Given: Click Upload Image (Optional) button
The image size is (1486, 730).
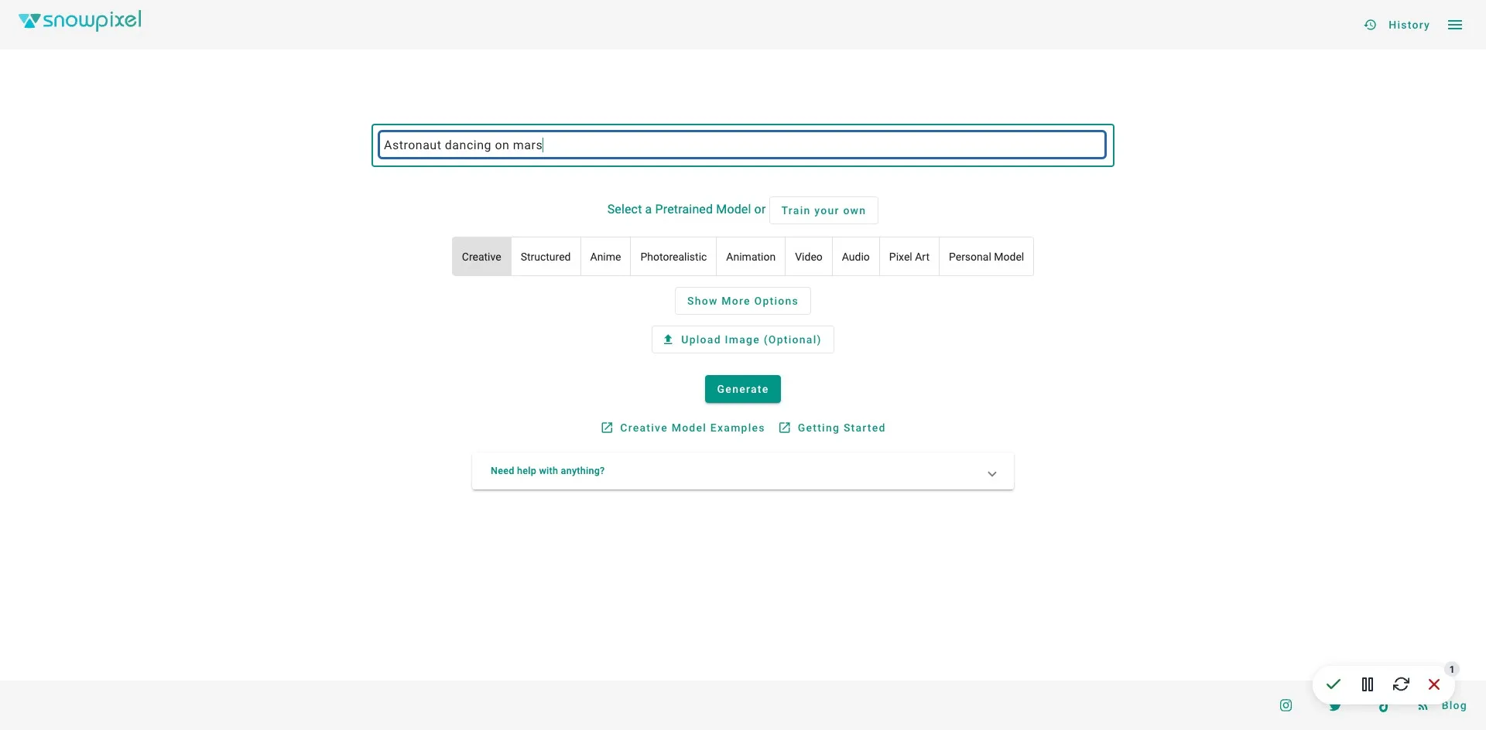Looking at the screenshot, I should click(742, 339).
